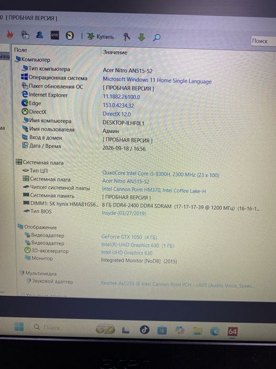Open the GeForce GTX 1050 (4 ГБ) link

[129, 237]
